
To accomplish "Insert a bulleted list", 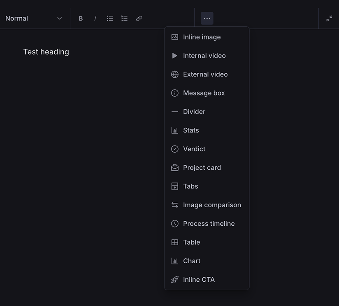I will click(x=110, y=19).
